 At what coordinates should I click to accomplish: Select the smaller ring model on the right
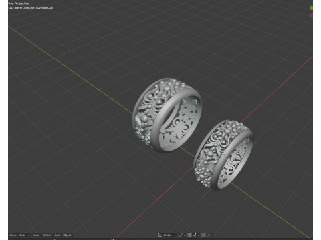(223, 155)
